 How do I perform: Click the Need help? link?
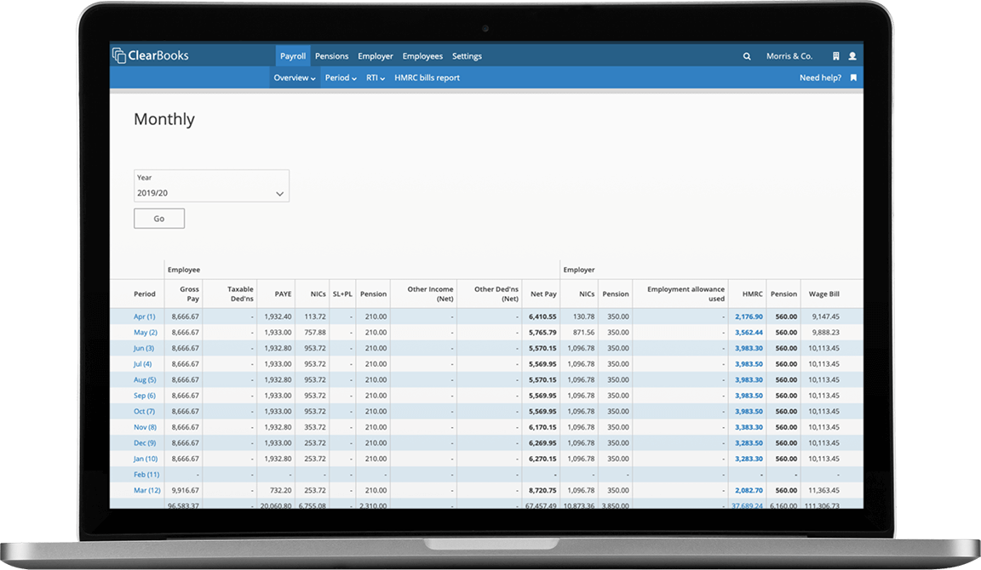click(x=820, y=77)
